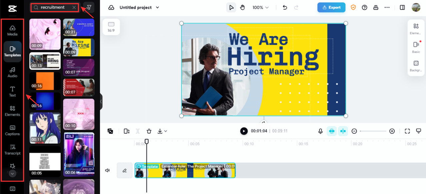Select the 00:05 white text template
Viewport: 426px width, 194px height.
45,161
